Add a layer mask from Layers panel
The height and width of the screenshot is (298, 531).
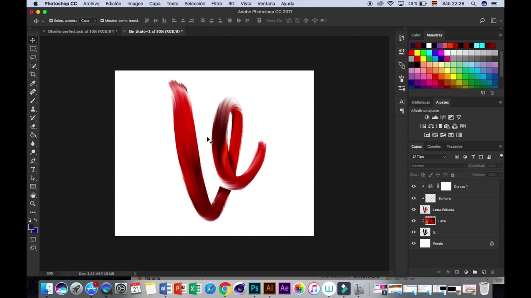tap(457, 272)
